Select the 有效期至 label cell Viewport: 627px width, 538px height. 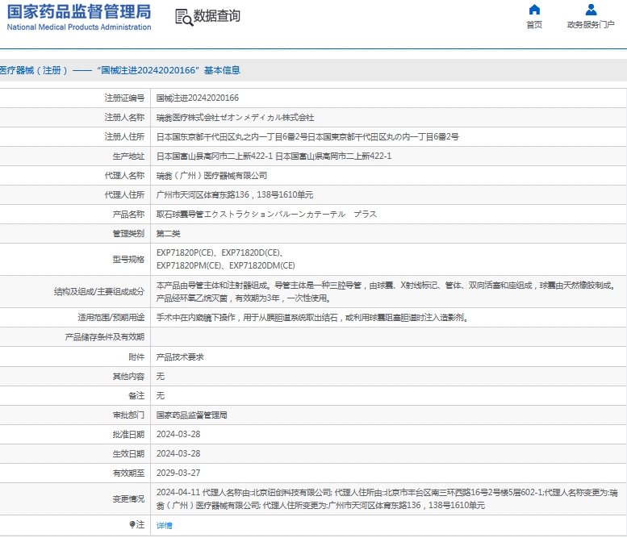[x=128, y=473]
